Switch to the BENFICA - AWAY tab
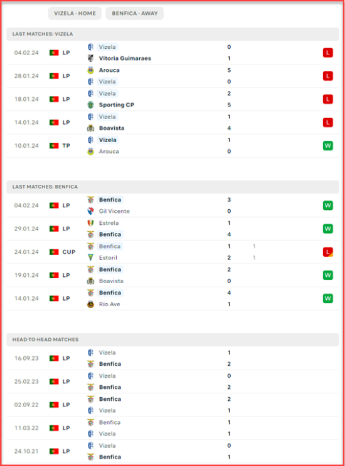The height and width of the screenshot is (466, 345). [x=134, y=13]
